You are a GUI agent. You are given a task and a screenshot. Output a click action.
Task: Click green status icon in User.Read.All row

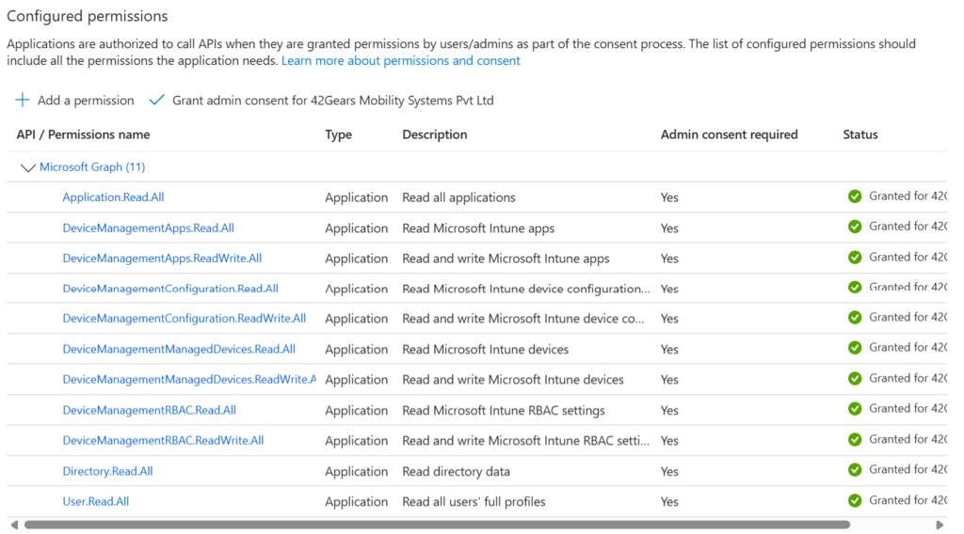(x=855, y=501)
